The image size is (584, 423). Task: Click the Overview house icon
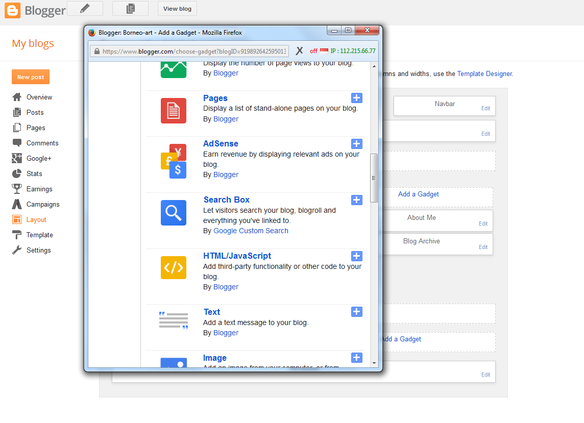click(17, 97)
